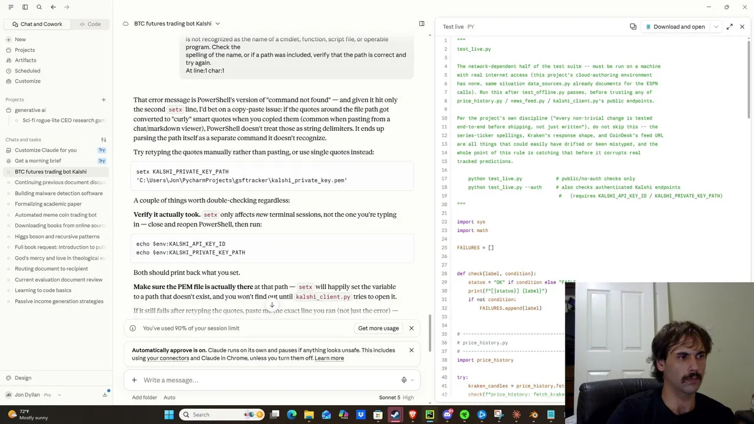Click the plus attachment icon in message box
The height and width of the screenshot is (424, 754).
[134, 380]
